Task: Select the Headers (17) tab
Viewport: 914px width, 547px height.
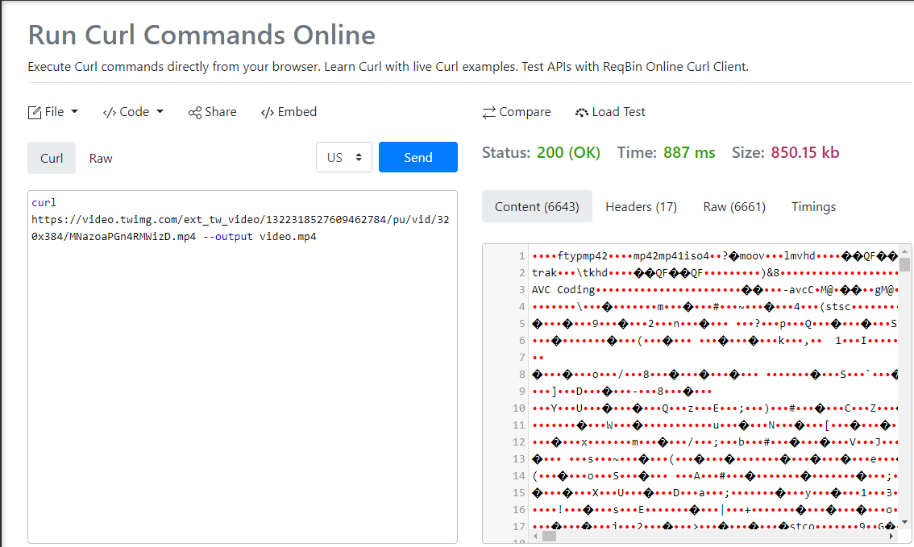Action: click(642, 206)
